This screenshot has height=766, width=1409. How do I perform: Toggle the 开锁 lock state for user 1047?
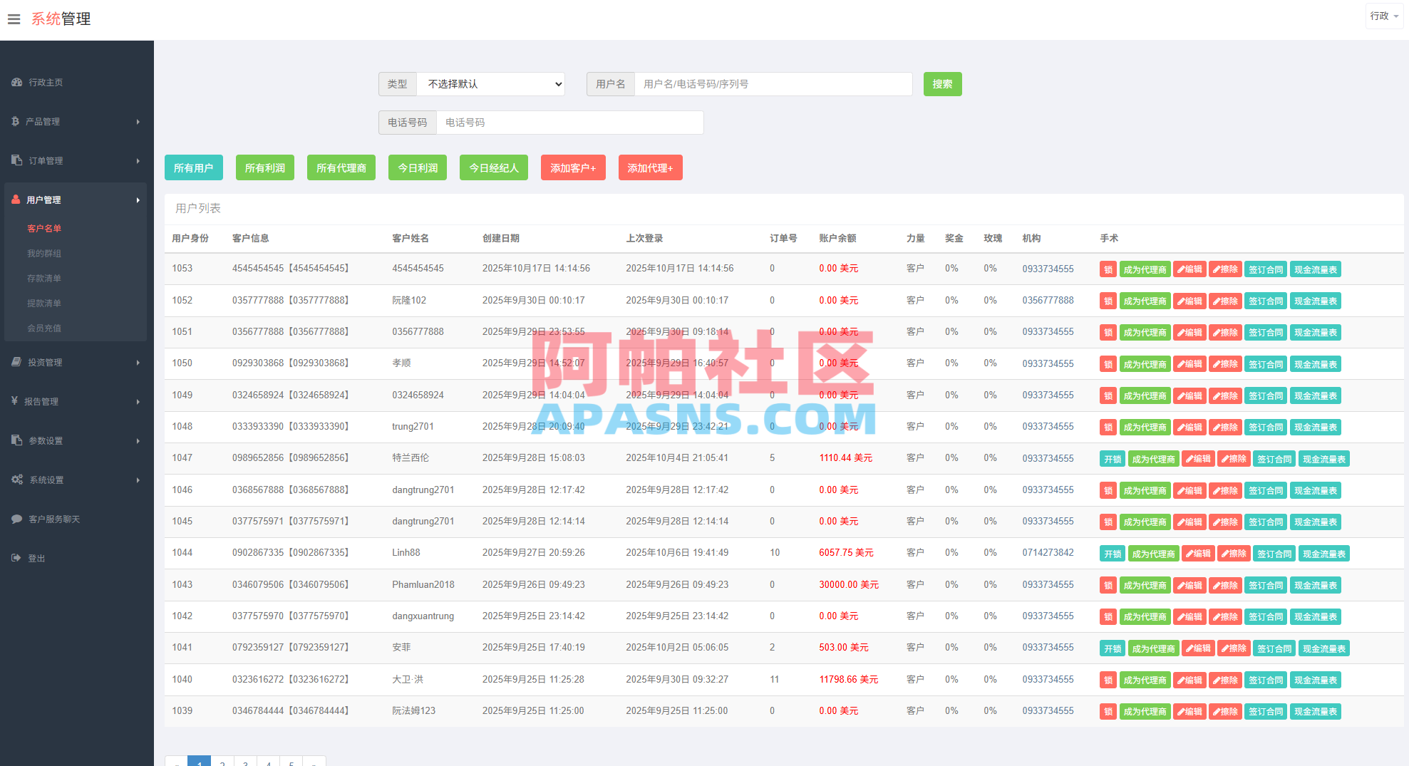[x=1112, y=458]
